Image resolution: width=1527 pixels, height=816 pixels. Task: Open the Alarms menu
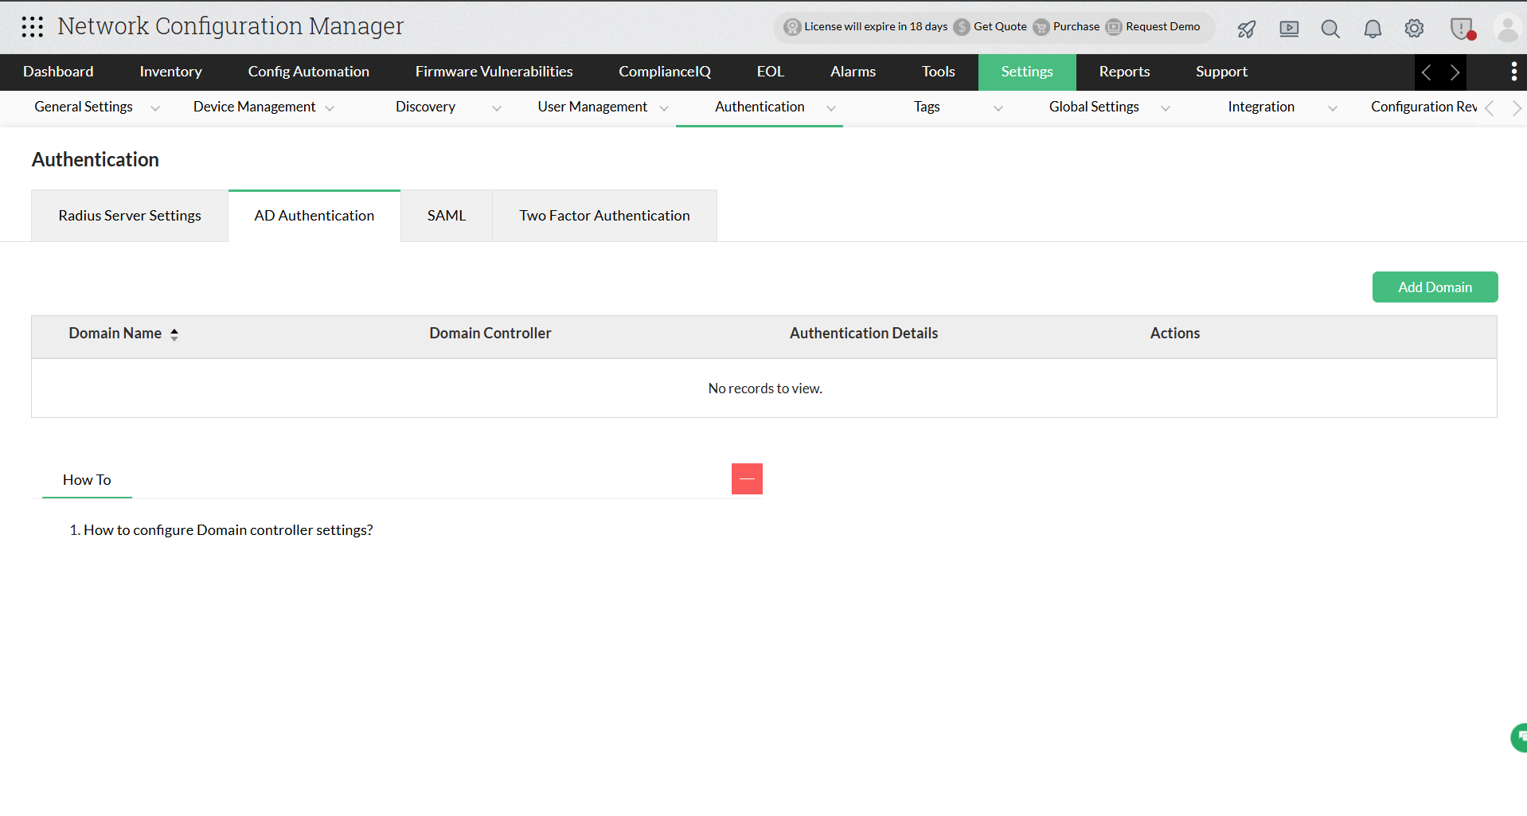[x=853, y=72]
